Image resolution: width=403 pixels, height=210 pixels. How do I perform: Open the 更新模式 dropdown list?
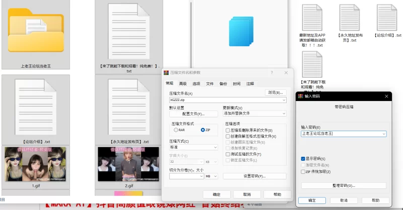point(255,114)
